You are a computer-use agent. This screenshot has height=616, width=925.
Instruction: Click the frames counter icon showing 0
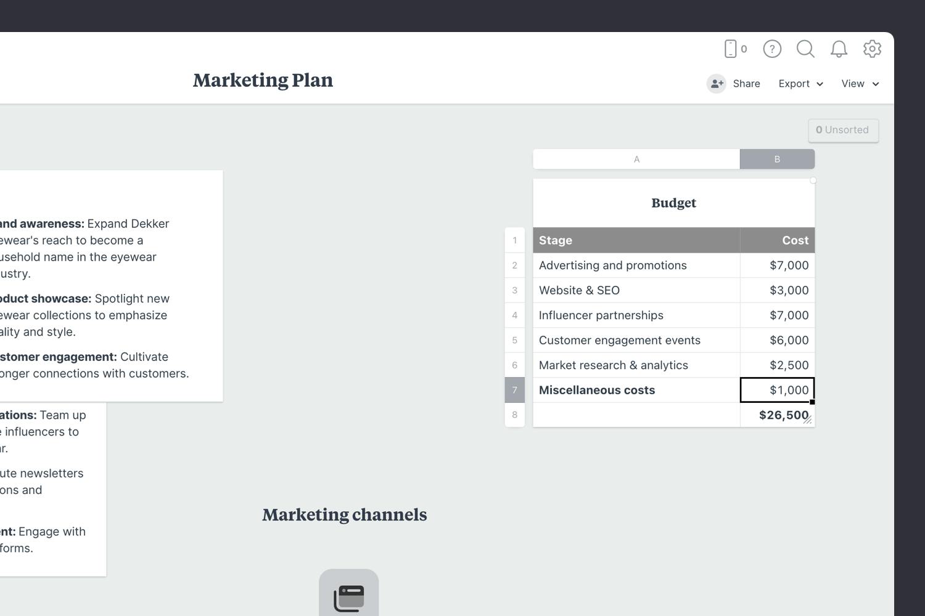(x=734, y=49)
